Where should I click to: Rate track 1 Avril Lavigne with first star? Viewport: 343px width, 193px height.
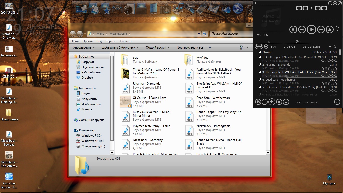[x=323, y=61]
